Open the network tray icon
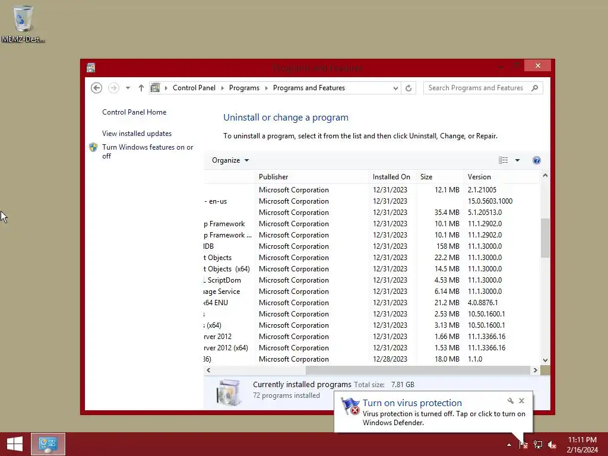 tap(538, 444)
